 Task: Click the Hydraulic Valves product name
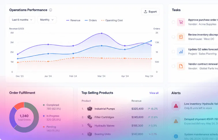pyautogui.click(x=104, y=126)
